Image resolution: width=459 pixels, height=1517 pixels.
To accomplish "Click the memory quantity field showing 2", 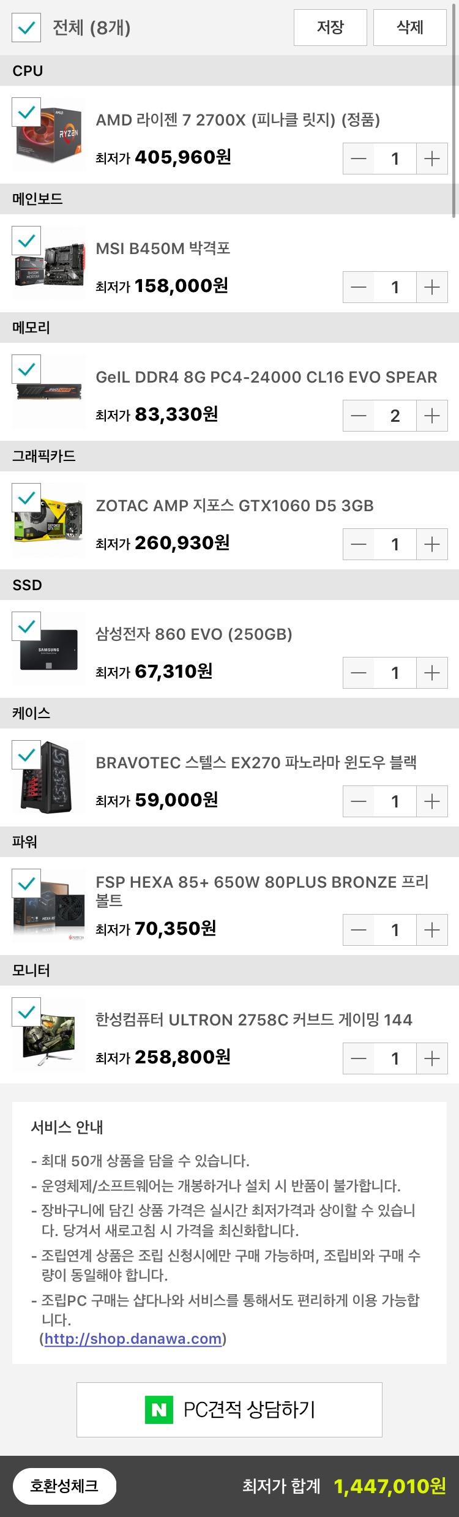I will coord(395,416).
